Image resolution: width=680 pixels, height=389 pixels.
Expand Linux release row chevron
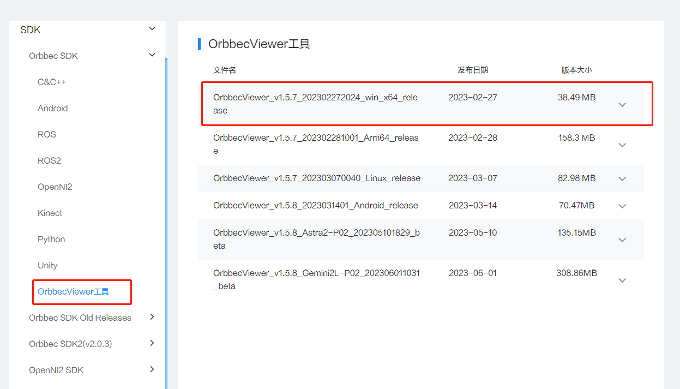click(622, 178)
